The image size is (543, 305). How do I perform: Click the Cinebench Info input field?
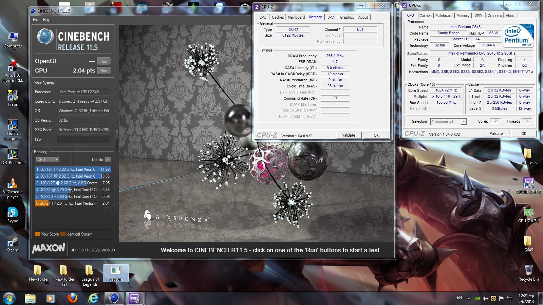[x=83, y=139]
